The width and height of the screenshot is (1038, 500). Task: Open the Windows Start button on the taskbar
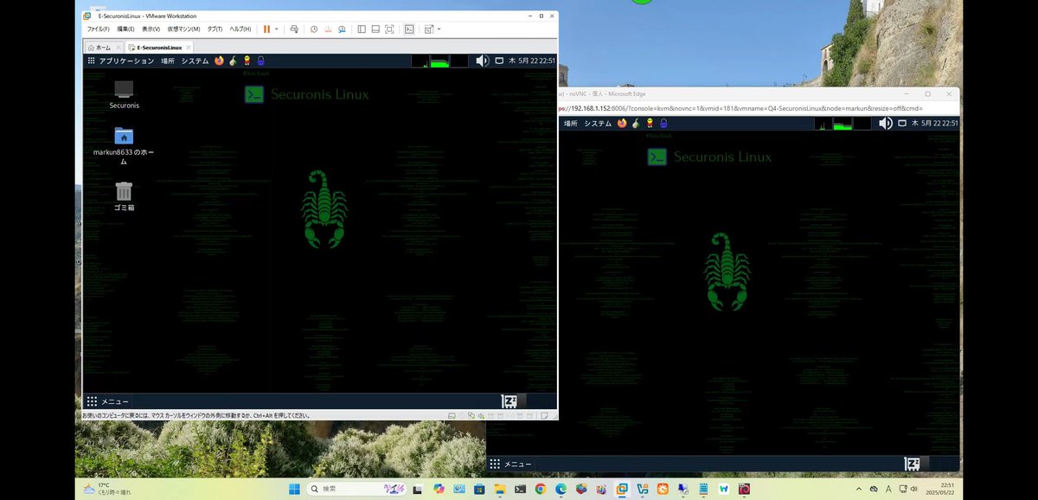294,489
